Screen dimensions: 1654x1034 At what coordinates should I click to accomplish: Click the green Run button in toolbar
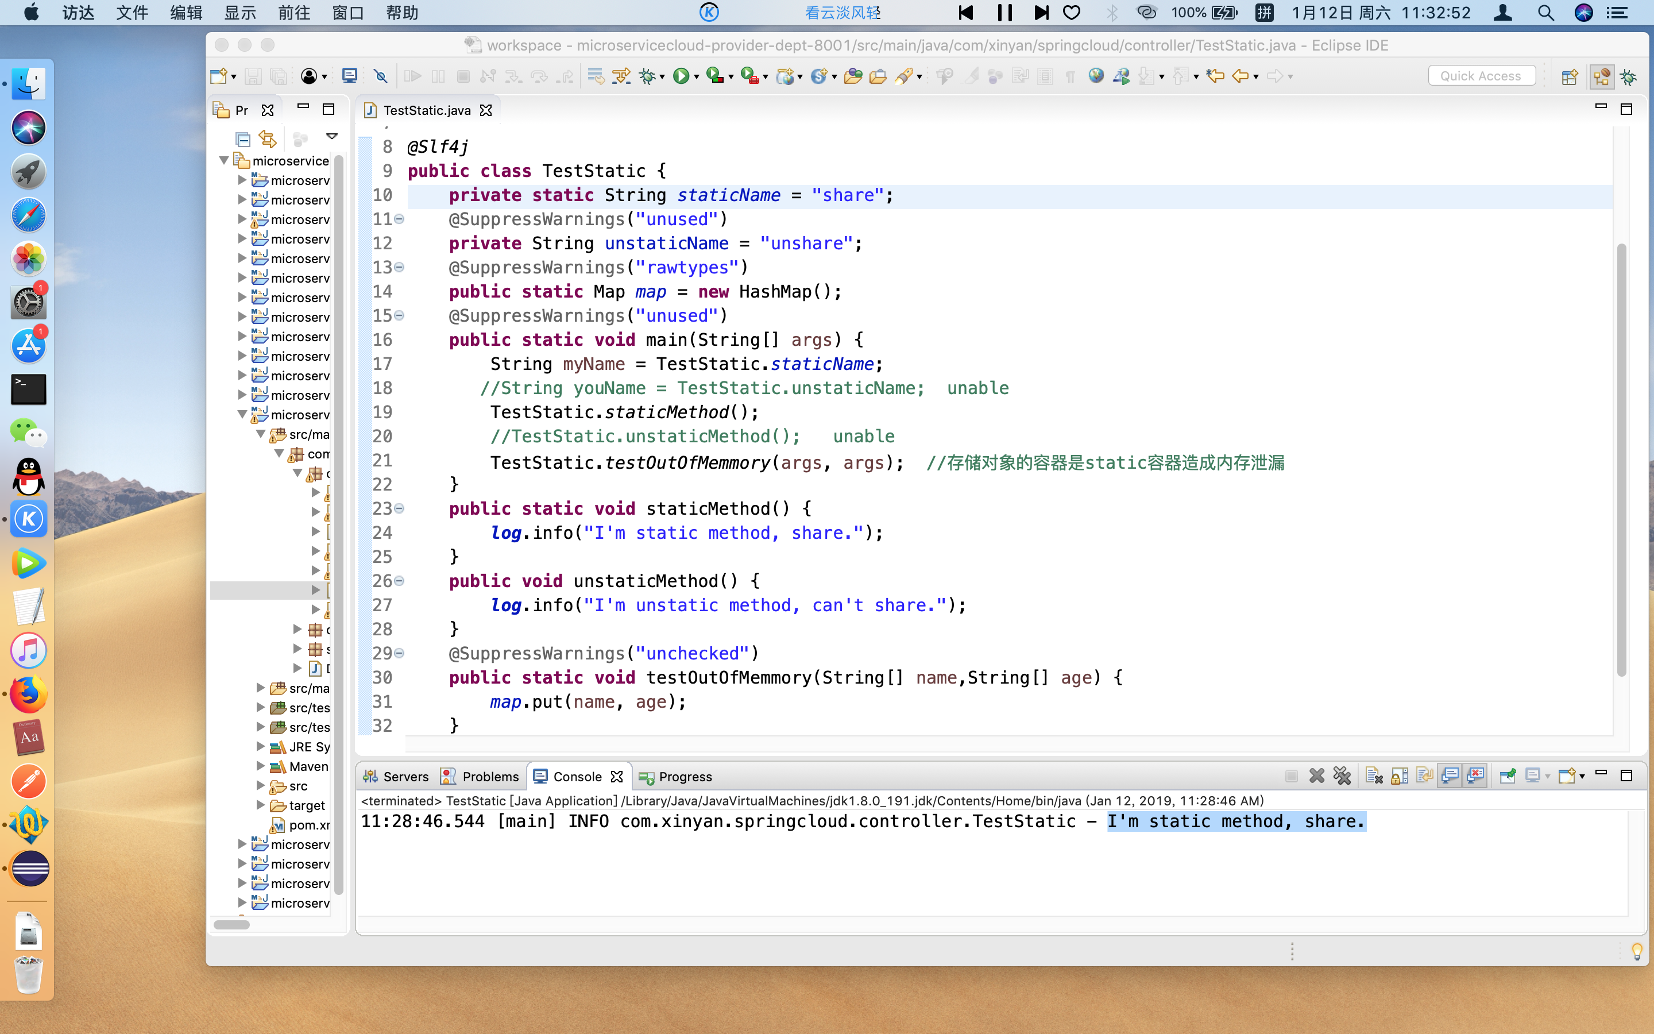pyautogui.click(x=681, y=76)
